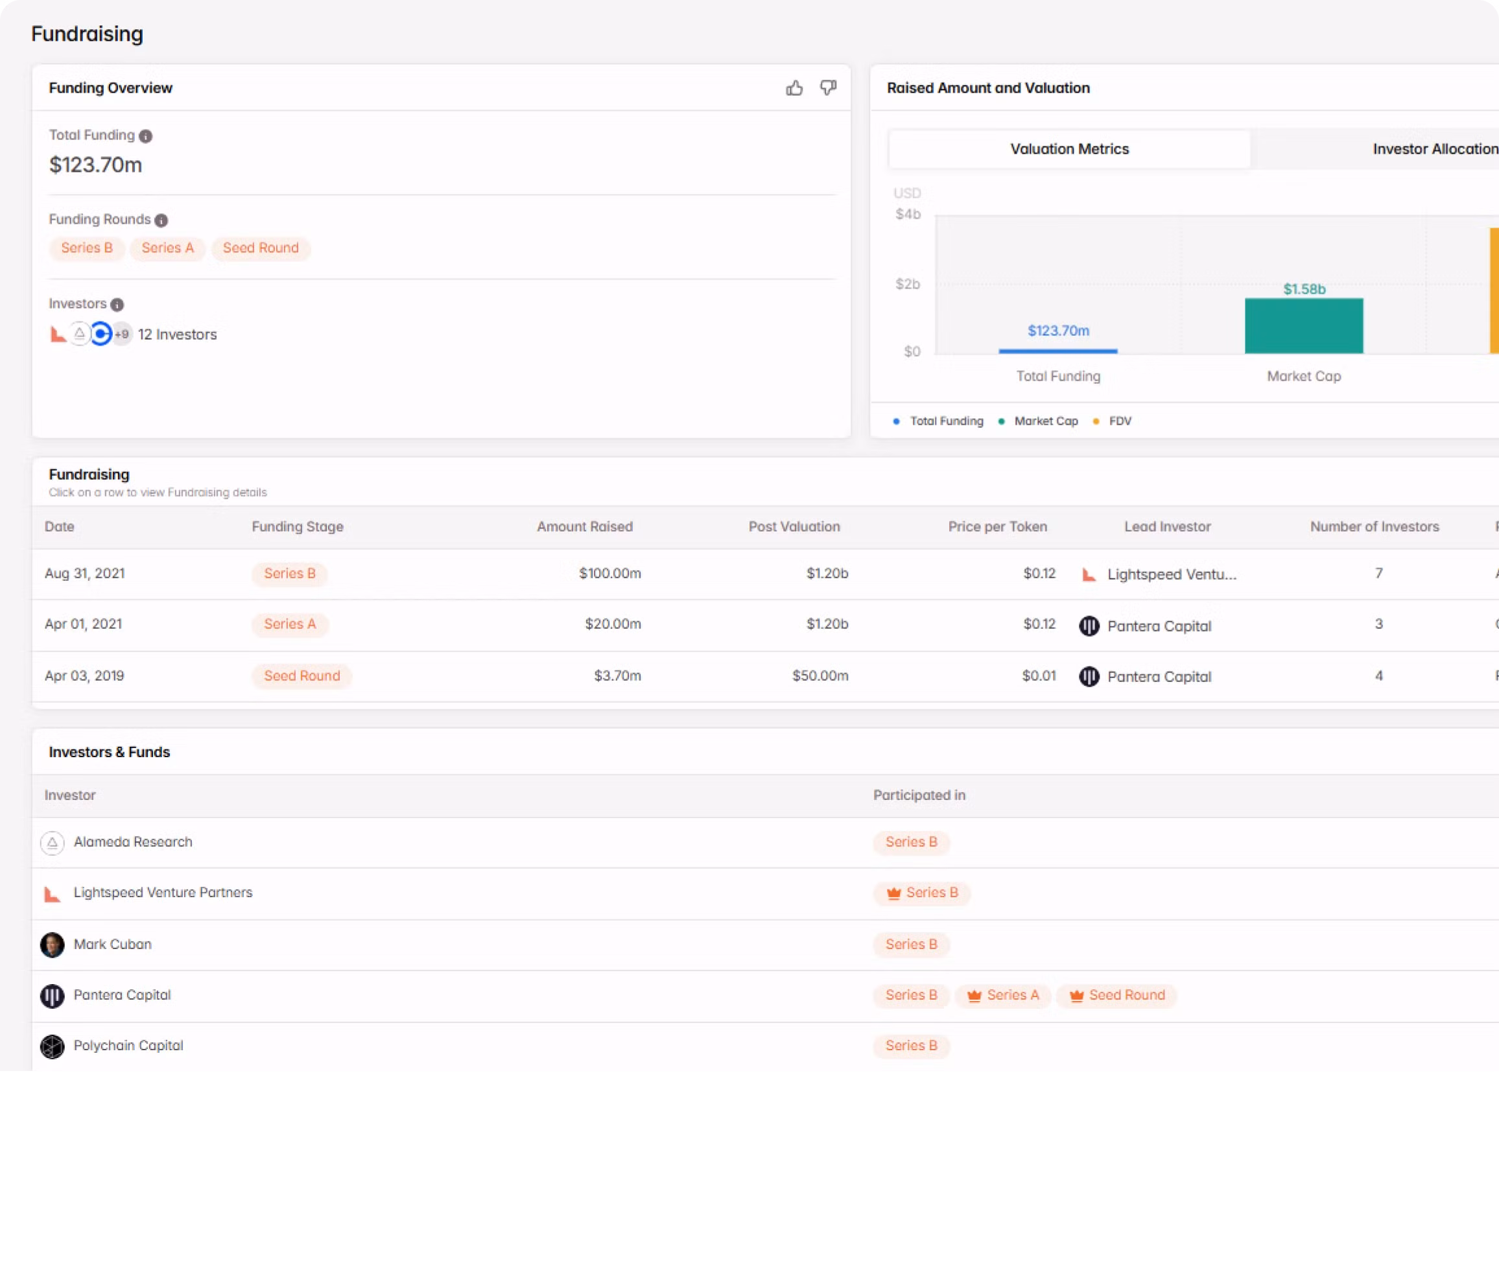The height and width of the screenshot is (1281, 1499).
Task: Click the info icon next to Total Funding
Action: (145, 136)
